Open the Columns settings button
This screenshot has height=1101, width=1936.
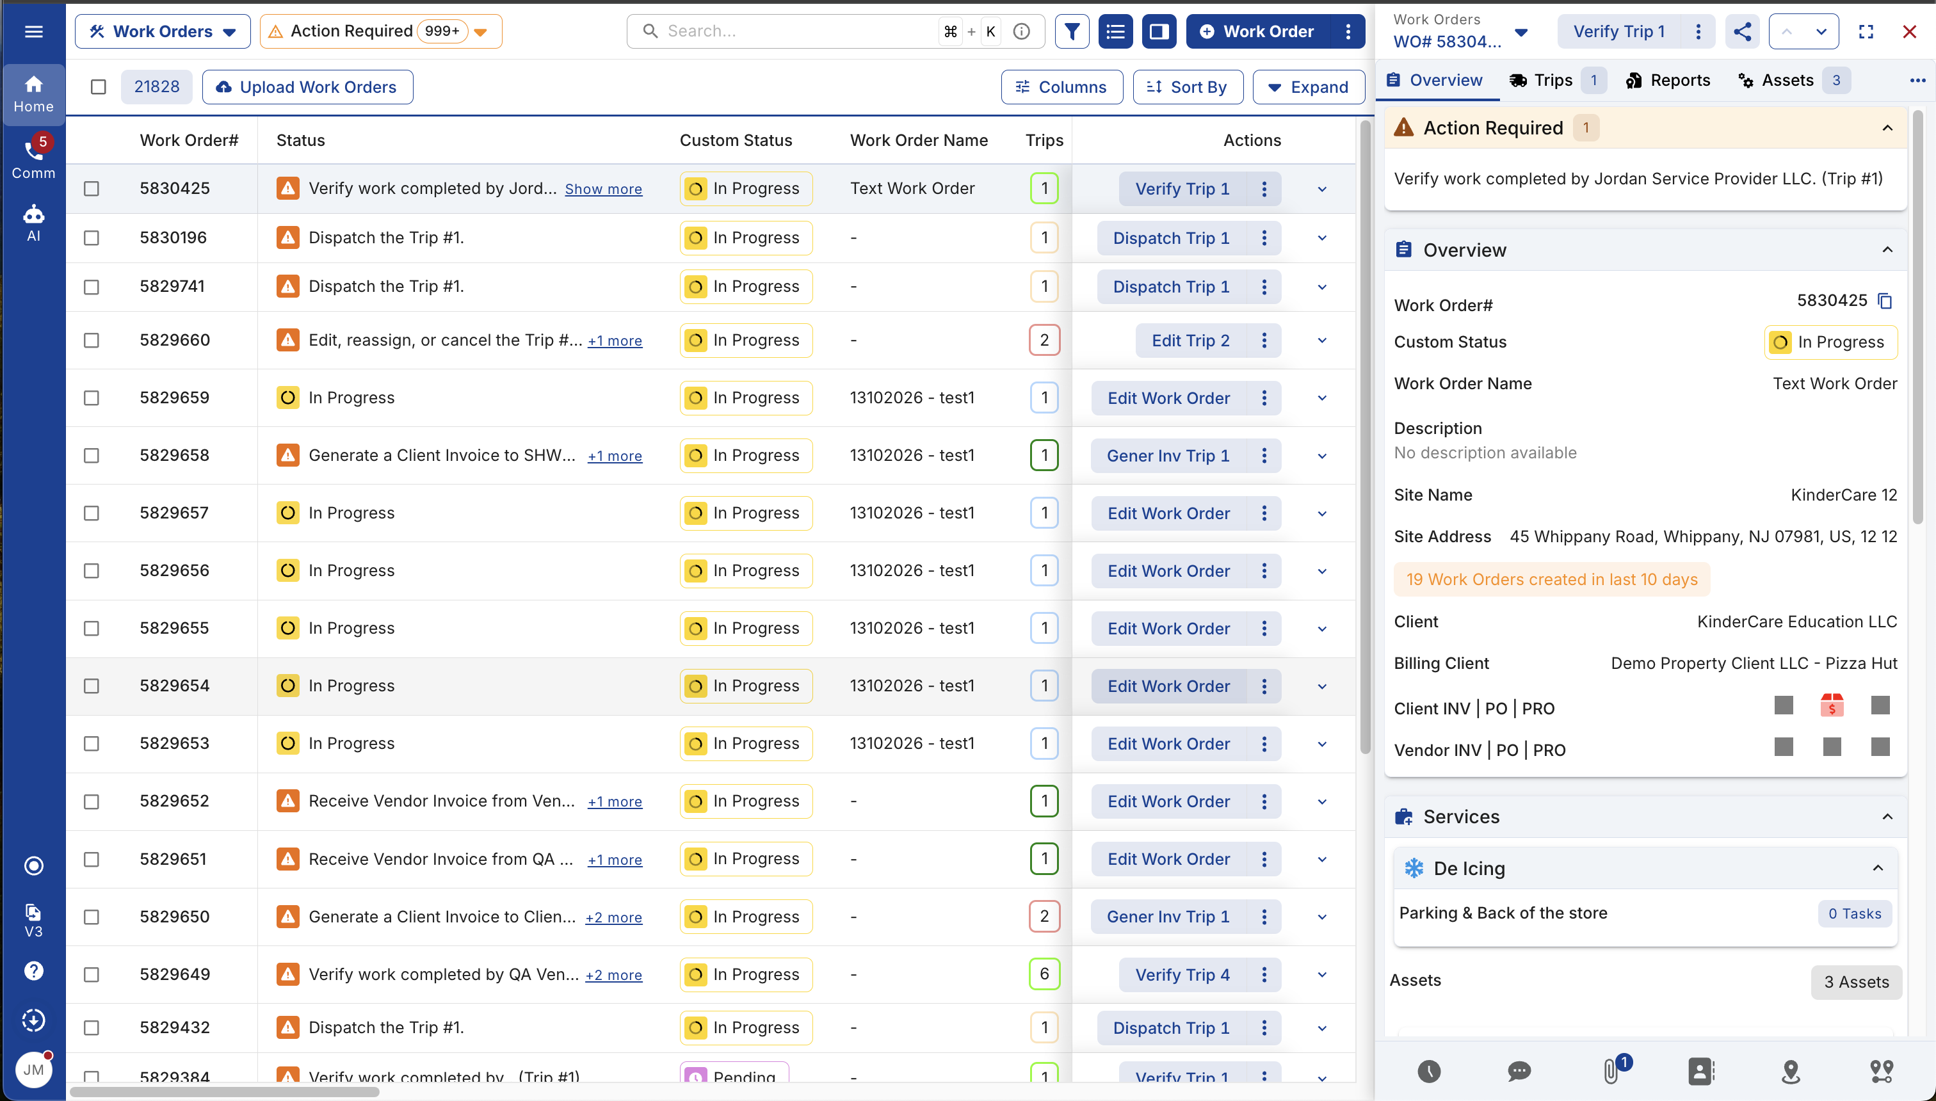[x=1061, y=87]
